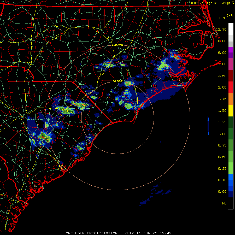Viewport: 235px width, 235px height.
Task: Click the 0.00 scale value
Action: click(222, 192)
